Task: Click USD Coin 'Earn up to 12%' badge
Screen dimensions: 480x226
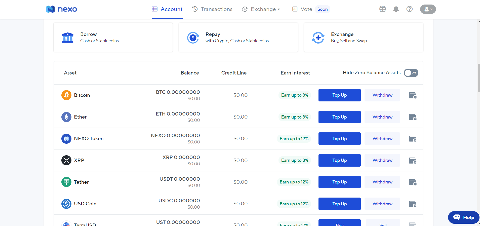Action: coord(294,204)
